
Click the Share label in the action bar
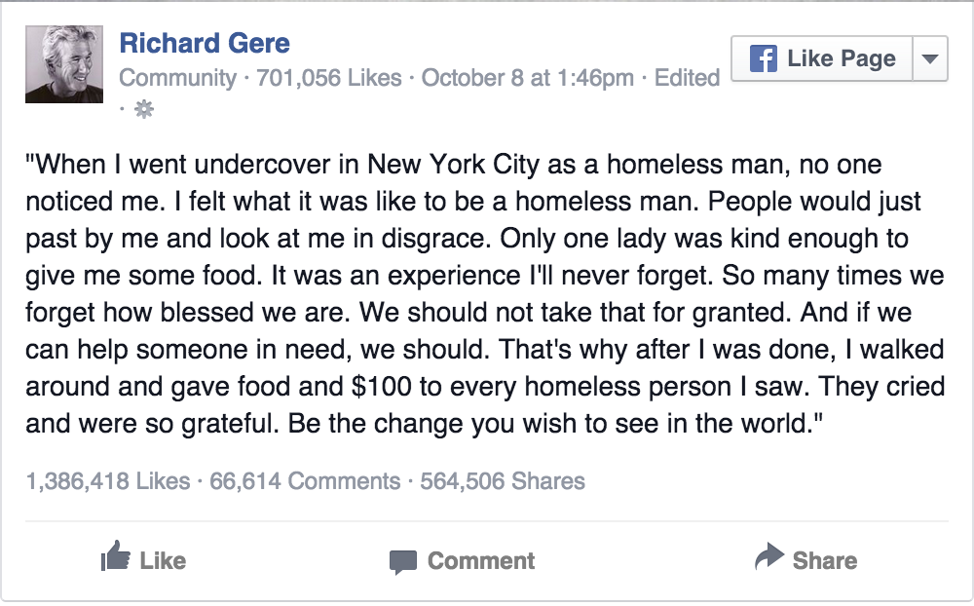click(x=825, y=560)
